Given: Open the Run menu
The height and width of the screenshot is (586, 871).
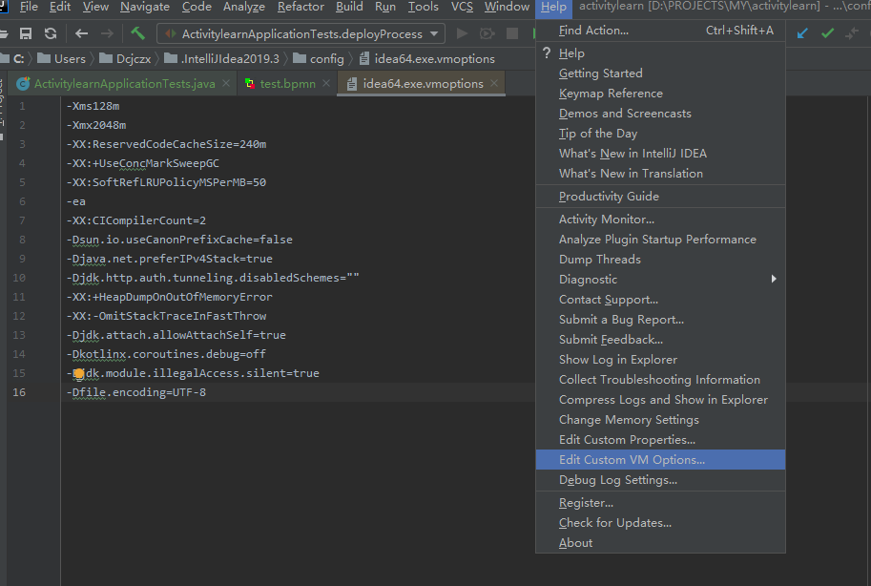Looking at the screenshot, I should click(385, 7).
